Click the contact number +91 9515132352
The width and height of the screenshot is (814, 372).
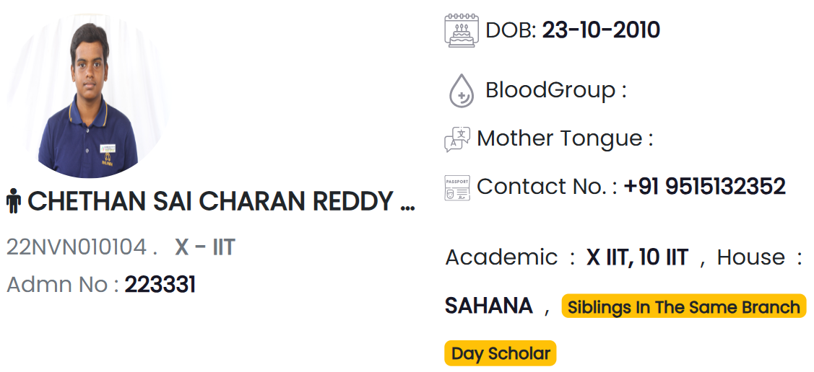[x=704, y=187]
